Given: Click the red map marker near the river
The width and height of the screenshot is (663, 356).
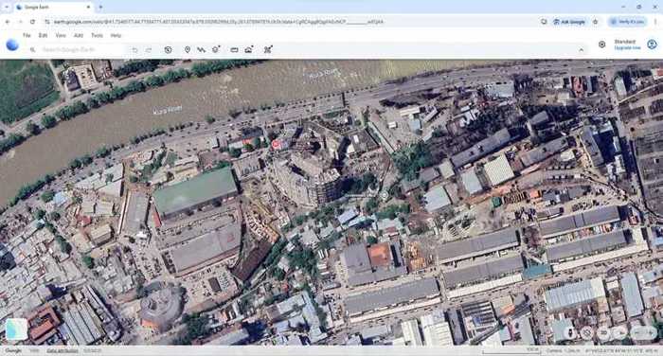Looking at the screenshot, I should click(277, 145).
